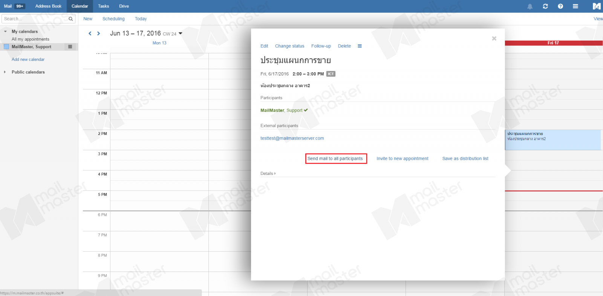Screen dimensions: 603x296
Task: Click the search magnifier icon
Action: coord(70,19)
